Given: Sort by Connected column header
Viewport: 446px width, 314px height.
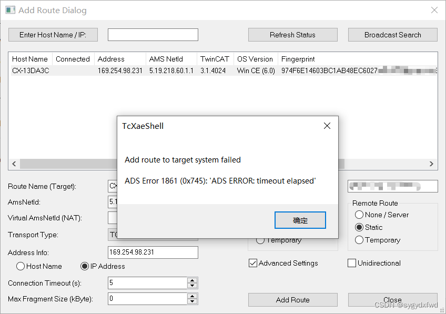Looking at the screenshot, I should 73,59.
